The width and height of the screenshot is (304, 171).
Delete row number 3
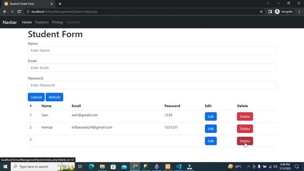click(x=245, y=141)
